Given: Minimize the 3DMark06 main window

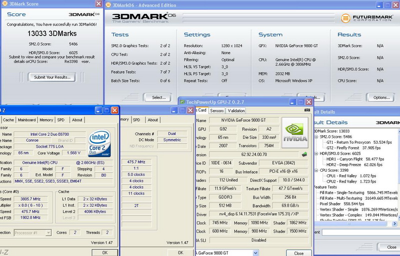Looking at the screenshot, I should tap(379, 5).
